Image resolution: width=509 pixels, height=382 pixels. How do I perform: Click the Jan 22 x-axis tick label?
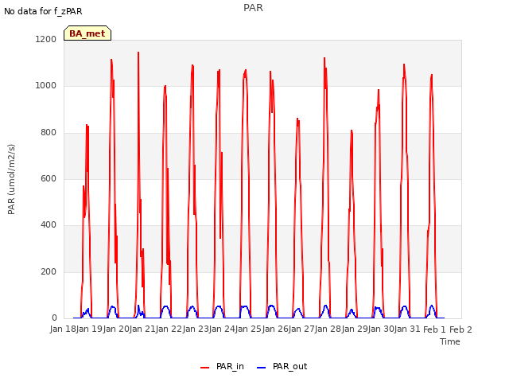[x=169, y=329]
